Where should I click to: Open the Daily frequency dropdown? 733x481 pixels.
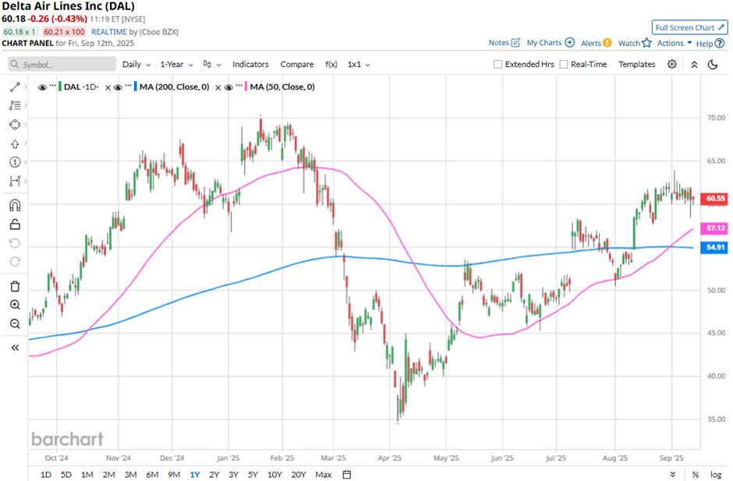[x=136, y=65]
